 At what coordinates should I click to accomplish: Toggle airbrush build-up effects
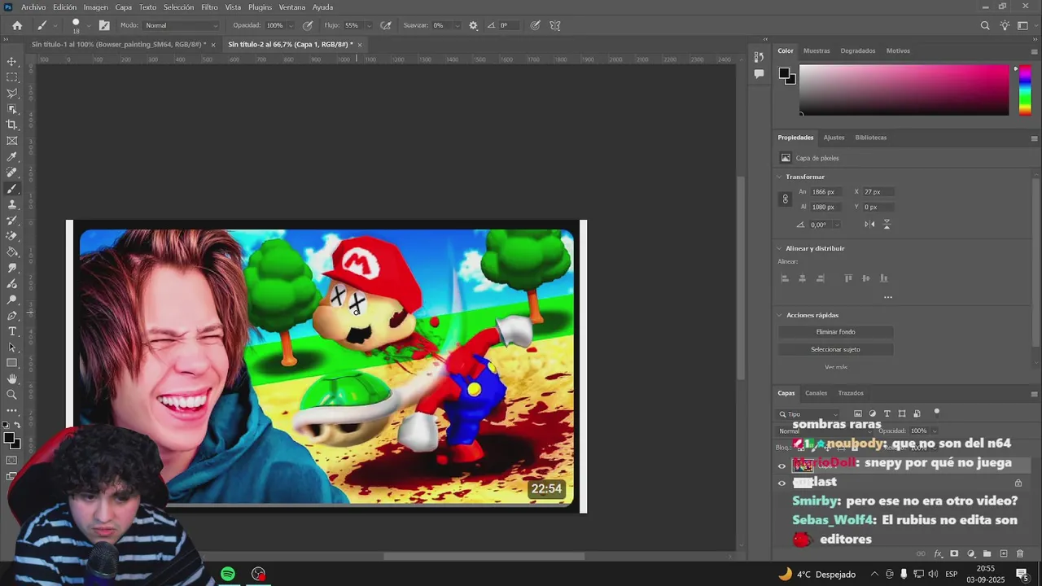386,25
